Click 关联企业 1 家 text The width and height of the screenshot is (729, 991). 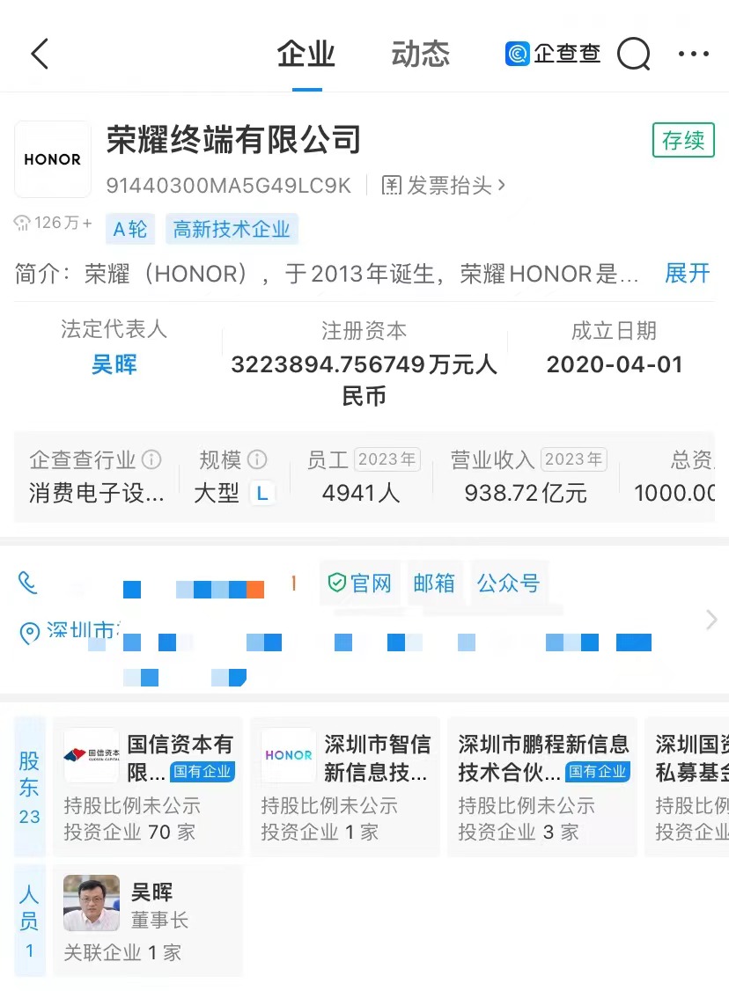tap(122, 952)
